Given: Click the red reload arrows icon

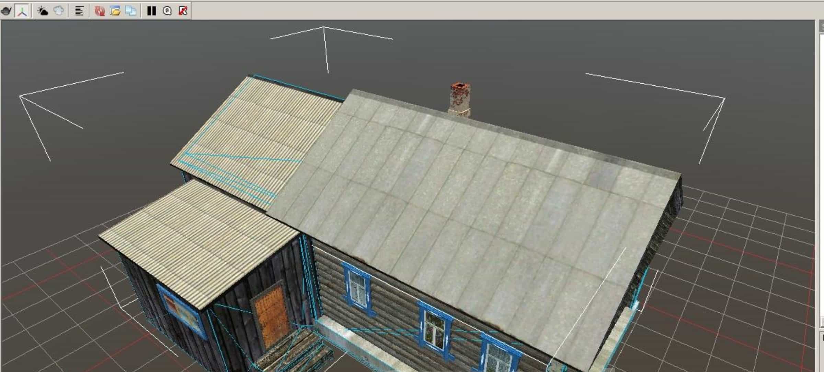Looking at the screenshot, I should (100, 11).
